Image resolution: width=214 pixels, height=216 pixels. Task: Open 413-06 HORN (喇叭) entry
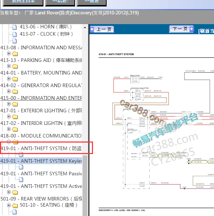tap(46, 27)
